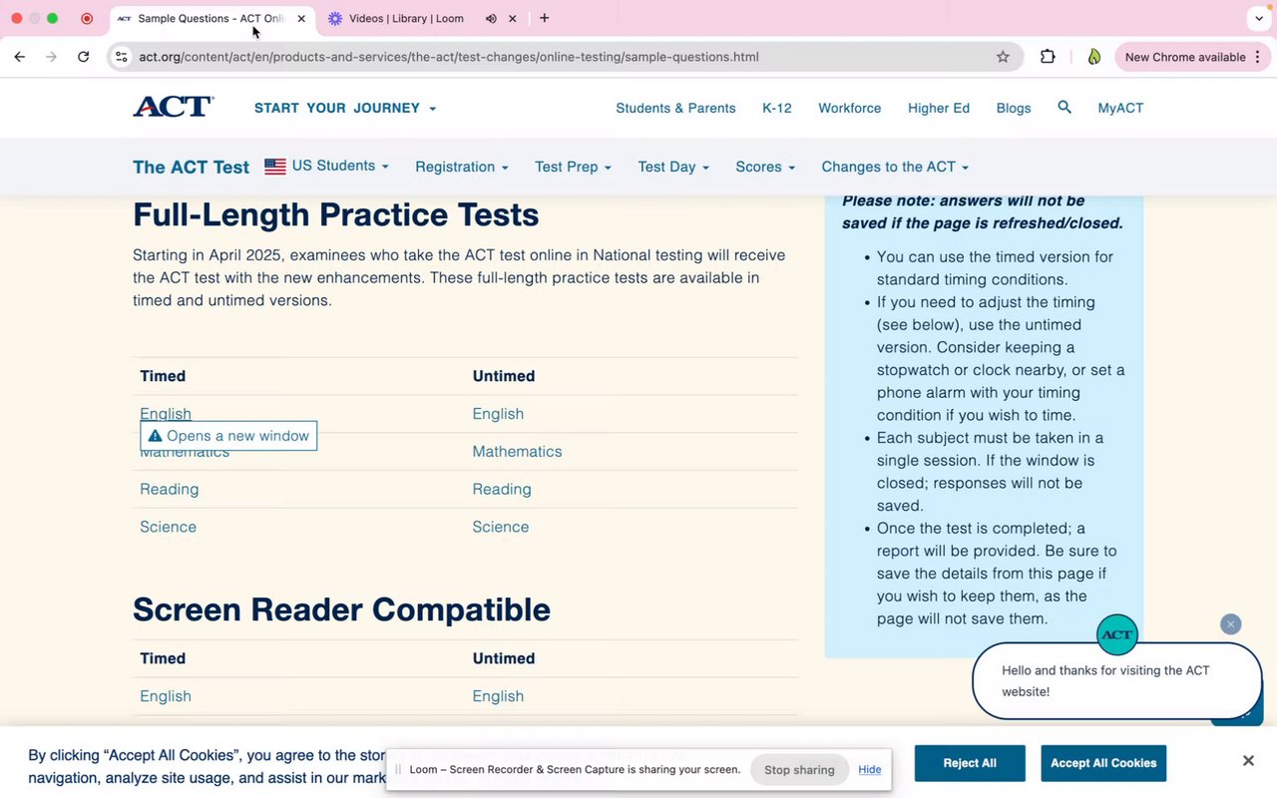Click the Opens a new window tooltip

coord(229,436)
